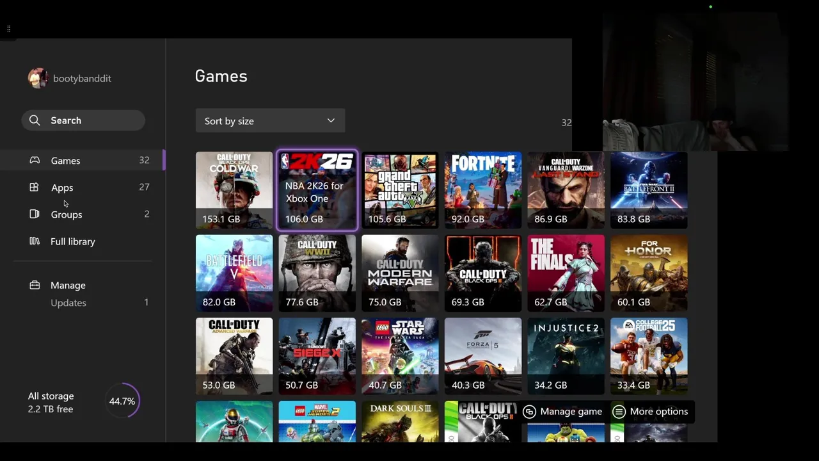Select Call of Duty Cold War tile

234,190
